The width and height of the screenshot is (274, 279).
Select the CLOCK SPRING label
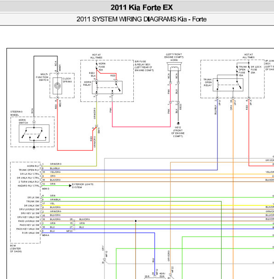coord(67,80)
